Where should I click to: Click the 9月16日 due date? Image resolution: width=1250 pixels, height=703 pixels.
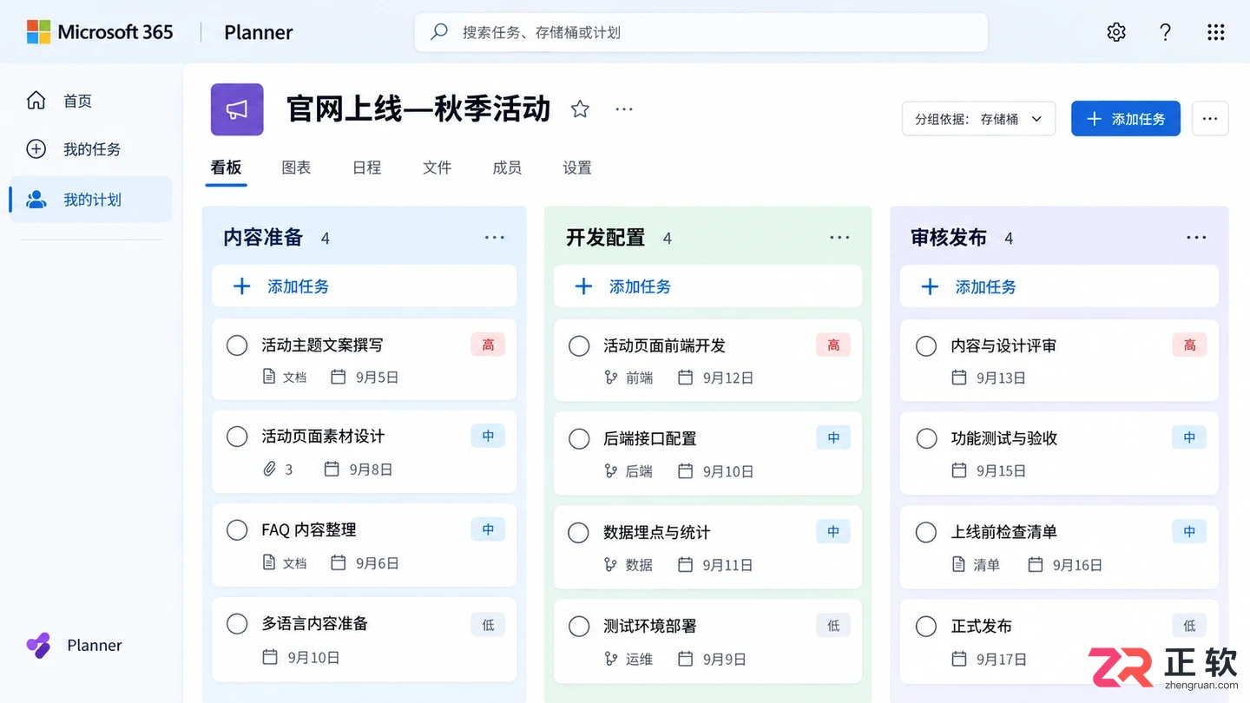click(1077, 565)
